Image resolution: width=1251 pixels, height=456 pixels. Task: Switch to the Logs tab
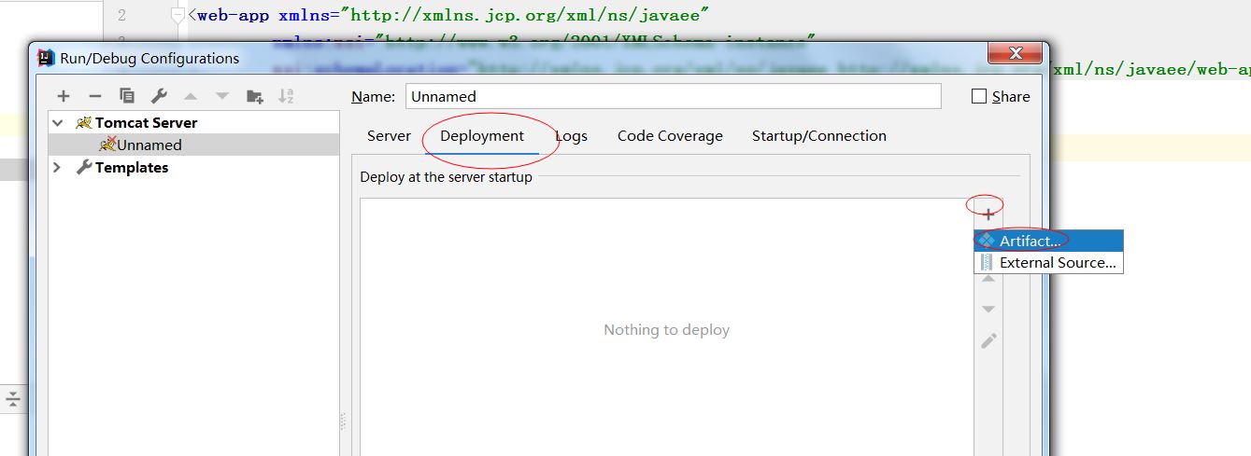tap(571, 135)
